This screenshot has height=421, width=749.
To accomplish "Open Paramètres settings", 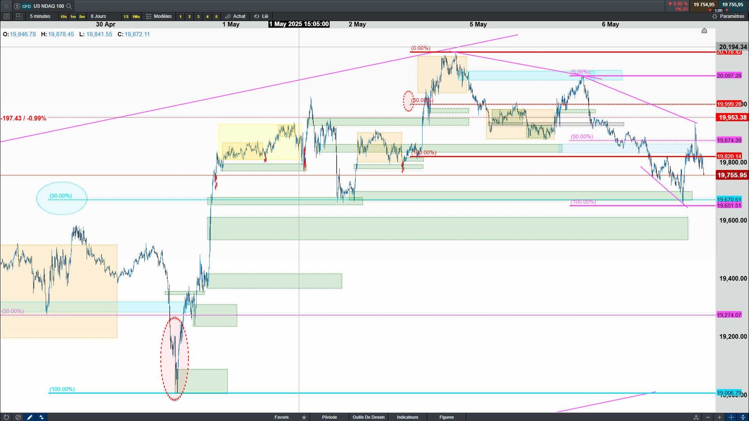I will (728, 16).
